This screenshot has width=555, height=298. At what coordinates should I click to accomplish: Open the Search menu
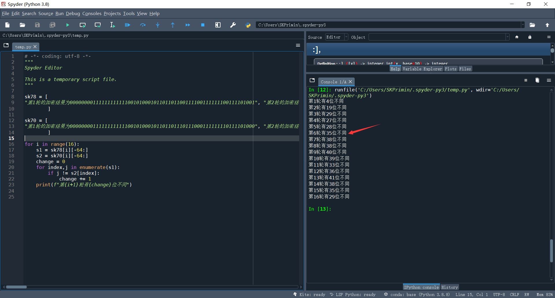pyautogui.click(x=29, y=13)
